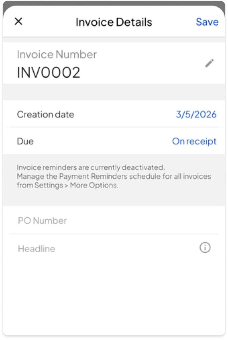Image resolution: width=228 pixels, height=340 pixels.
Task: Tap the Due label
Action: [25, 141]
